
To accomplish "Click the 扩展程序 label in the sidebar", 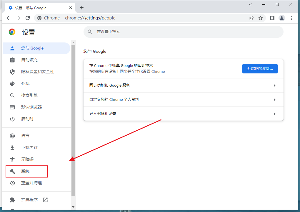I will point(29,200).
